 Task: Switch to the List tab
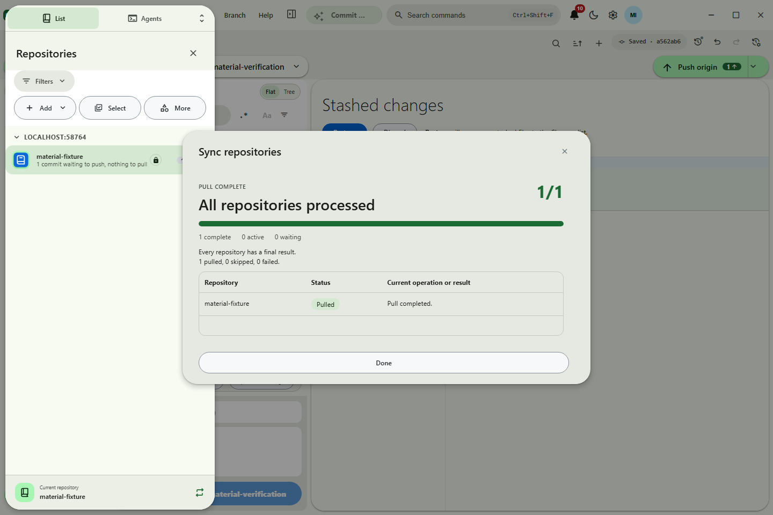point(53,18)
